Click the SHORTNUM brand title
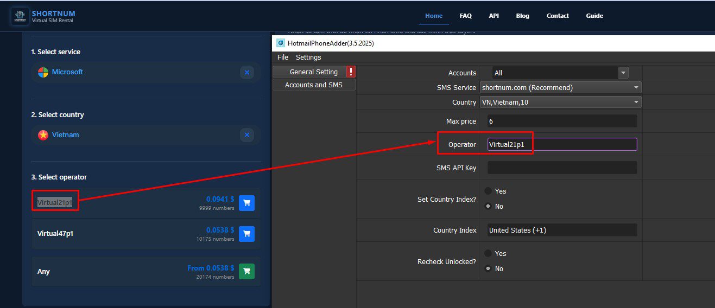The image size is (715, 308). (54, 13)
